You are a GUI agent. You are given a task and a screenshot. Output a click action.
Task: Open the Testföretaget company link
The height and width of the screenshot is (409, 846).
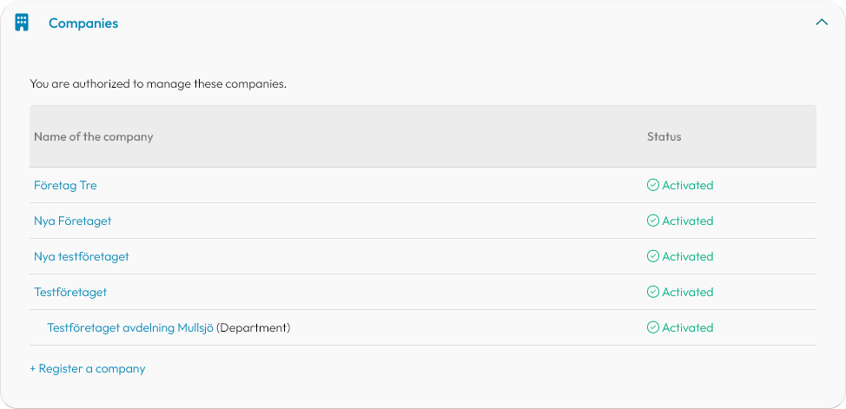pyautogui.click(x=70, y=292)
